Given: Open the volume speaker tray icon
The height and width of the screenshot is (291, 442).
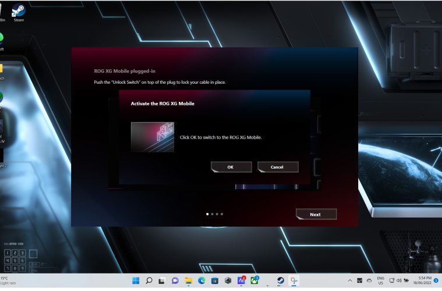Looking at the screenshot, I should click(x=399, y=281).
